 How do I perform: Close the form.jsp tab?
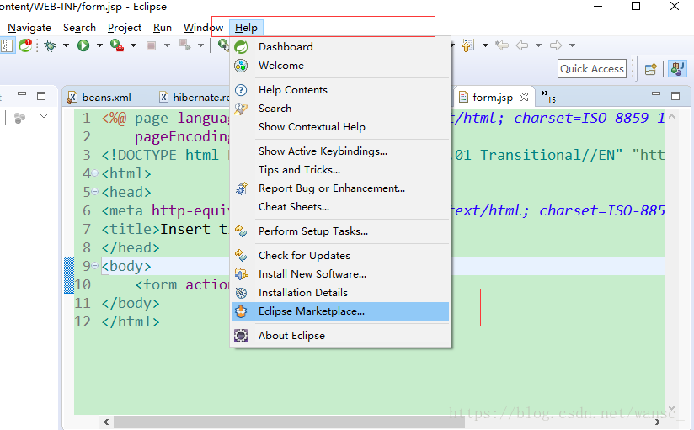click(524, 97)
